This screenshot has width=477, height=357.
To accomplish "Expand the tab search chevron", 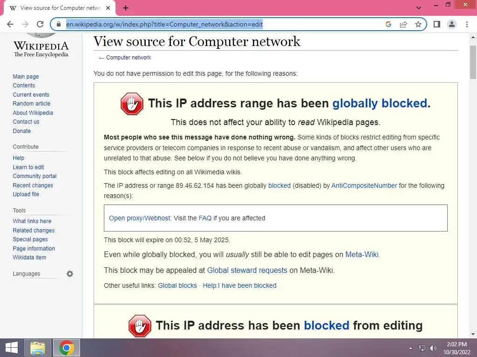I will pyautogui.click(x=419, y=8).
